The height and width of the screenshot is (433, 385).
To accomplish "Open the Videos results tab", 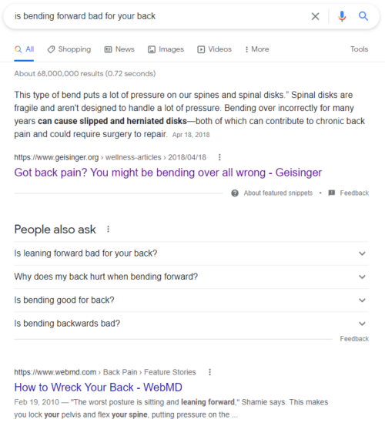I will click(x=214, y=49).
